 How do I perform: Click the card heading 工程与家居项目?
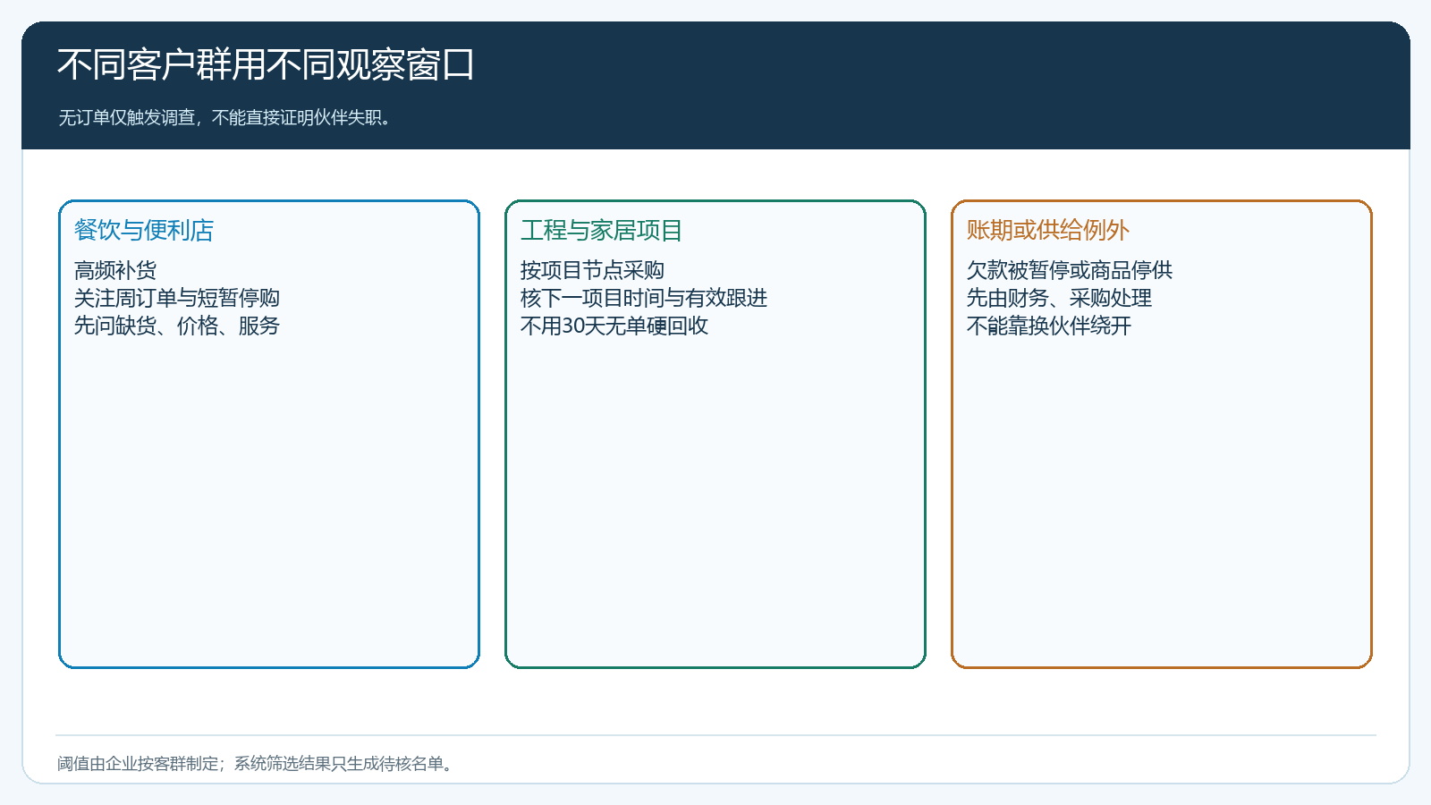coord(601,230)
